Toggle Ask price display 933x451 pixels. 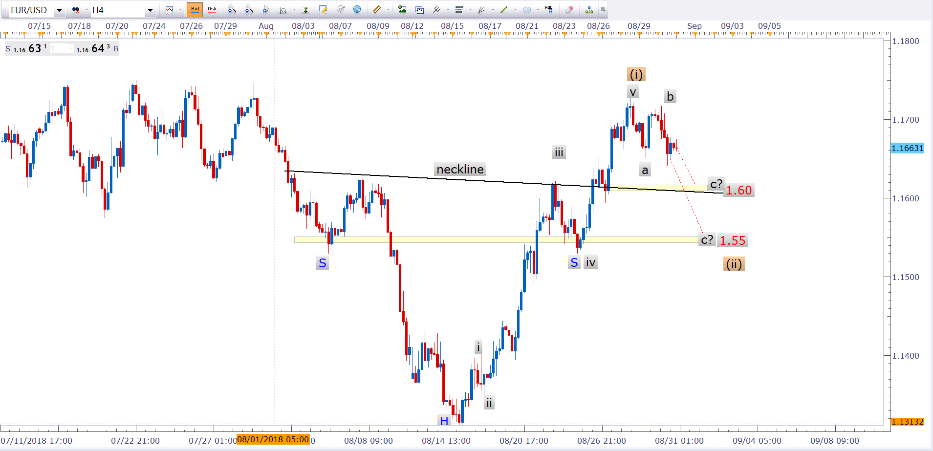(x=212, y=10)
